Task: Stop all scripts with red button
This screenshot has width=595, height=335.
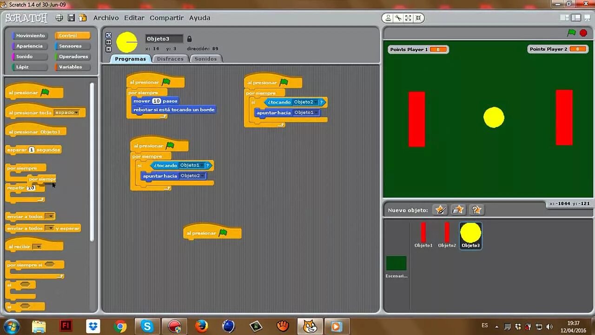Action: [x=583, y=33]
